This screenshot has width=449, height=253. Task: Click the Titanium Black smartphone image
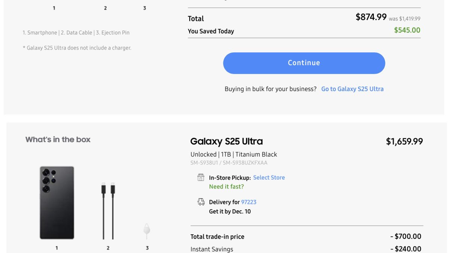pos(57,203)
